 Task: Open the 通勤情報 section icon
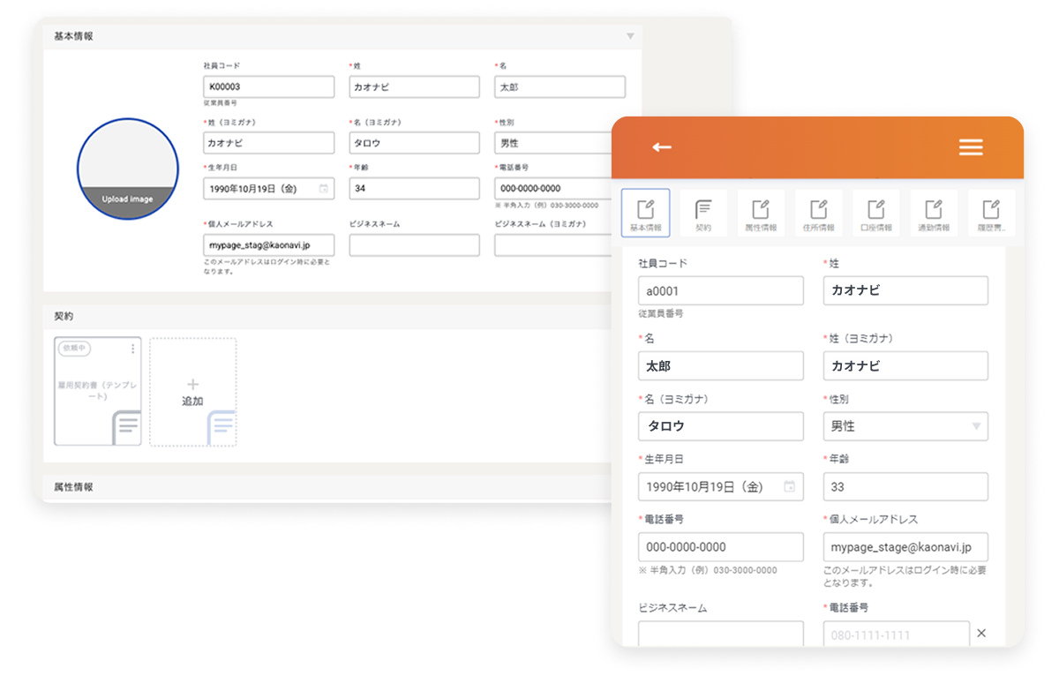[934, 214]
